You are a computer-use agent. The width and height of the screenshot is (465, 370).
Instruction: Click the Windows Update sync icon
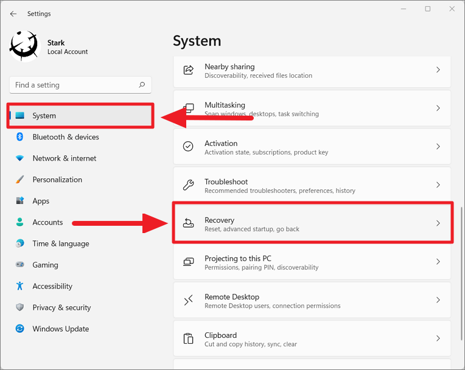19,329
